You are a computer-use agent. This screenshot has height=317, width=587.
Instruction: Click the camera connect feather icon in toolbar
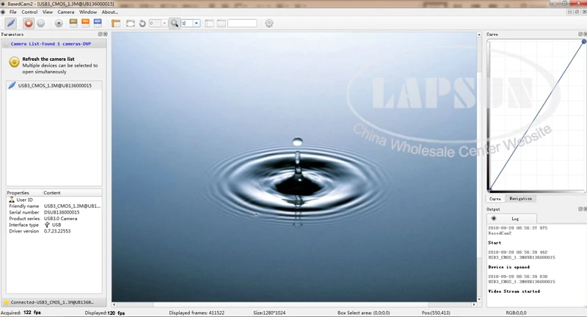11,23
